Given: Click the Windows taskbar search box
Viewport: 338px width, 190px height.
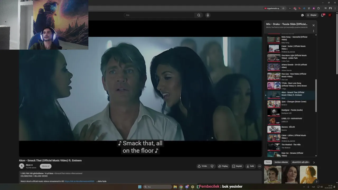Looking at the screenshot, I should pos(157,187).
